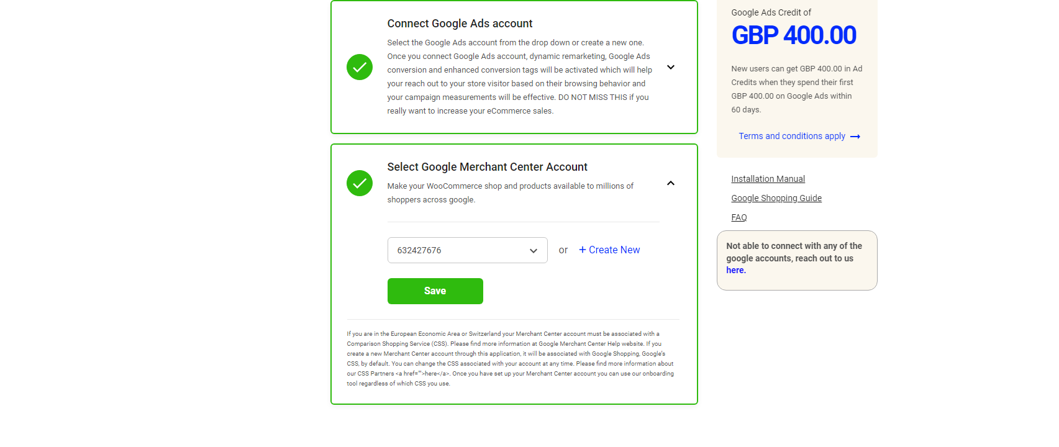Click the 'Not able to connect' help box
The width and height of the screenshot is (1059, 447).
797,260
